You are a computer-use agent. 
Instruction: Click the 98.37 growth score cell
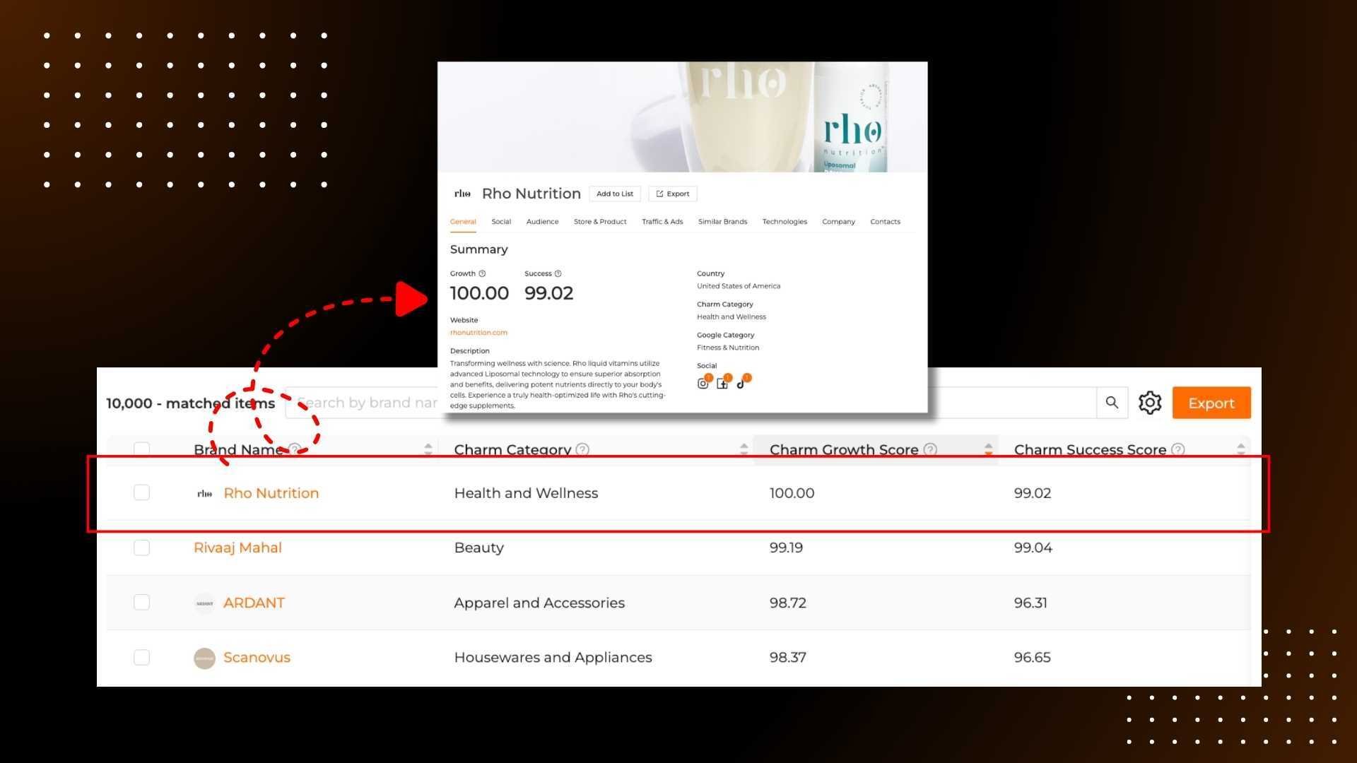(x=787, y=657)
